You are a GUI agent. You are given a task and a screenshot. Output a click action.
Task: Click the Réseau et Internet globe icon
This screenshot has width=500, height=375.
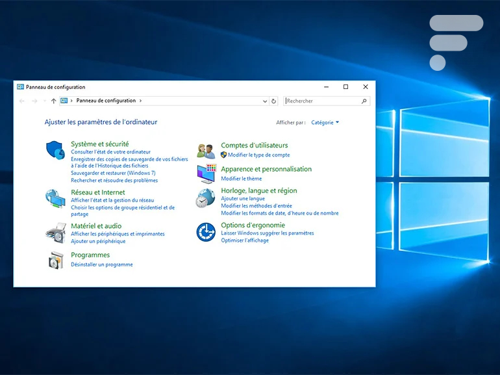pos(55,198)
